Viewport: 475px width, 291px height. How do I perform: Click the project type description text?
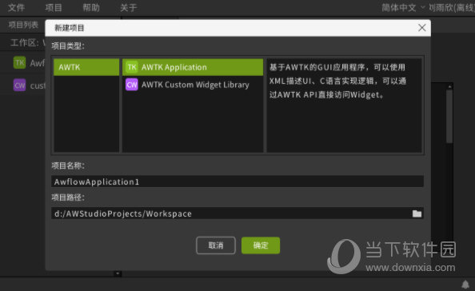[x=337, y=81]
